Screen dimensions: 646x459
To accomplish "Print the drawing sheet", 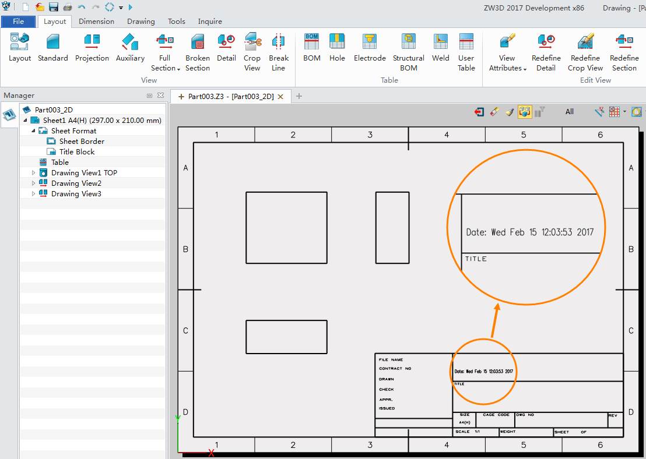I will point(68,7).
